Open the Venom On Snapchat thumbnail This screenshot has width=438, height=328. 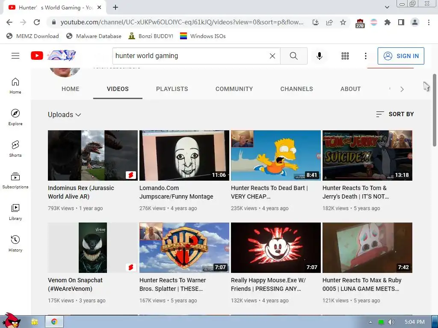pos(93,248)
